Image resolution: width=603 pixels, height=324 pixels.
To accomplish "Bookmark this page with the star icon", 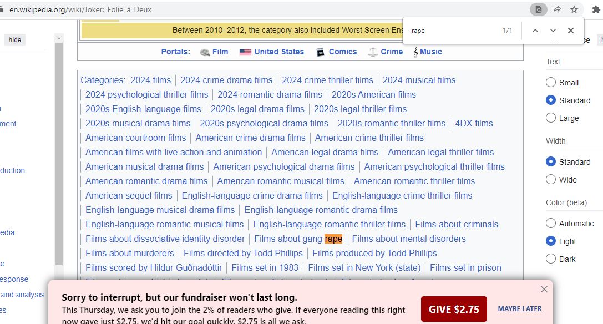I will pyautogui.click(x=574, y=9).
